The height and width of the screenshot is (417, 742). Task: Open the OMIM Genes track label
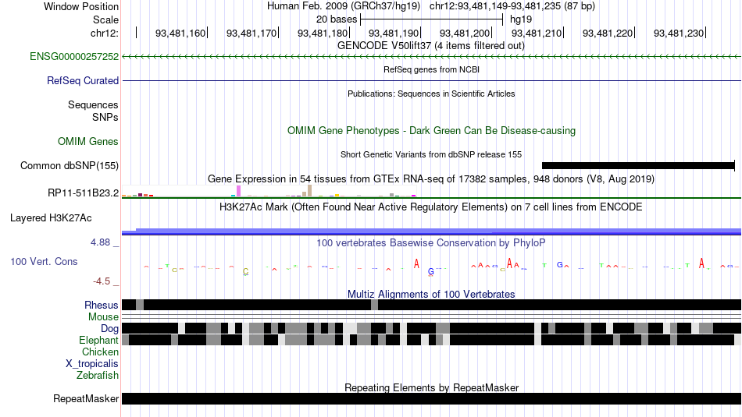[x=88, y=141]
